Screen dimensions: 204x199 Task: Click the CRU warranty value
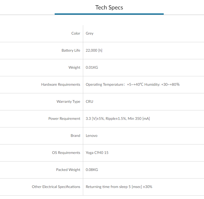[89, 101]
